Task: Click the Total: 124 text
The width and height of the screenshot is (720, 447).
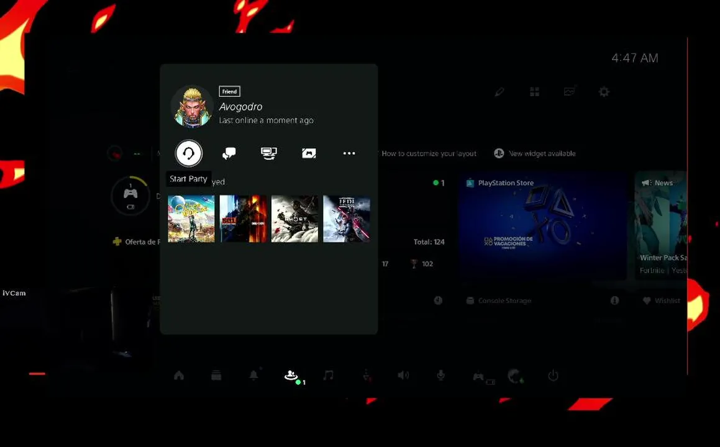Action: (x=429, y=242)
